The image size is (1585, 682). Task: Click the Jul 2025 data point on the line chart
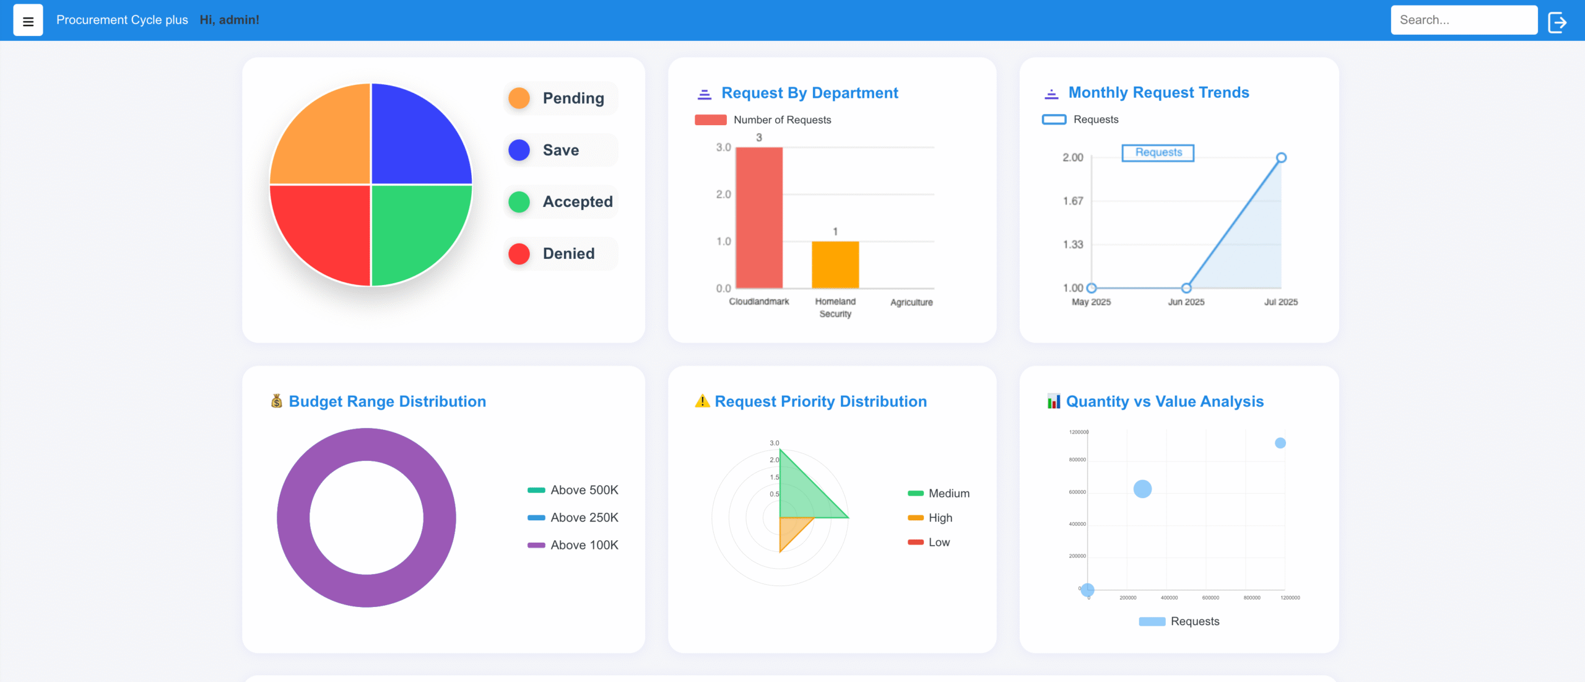click(x=1281, y=158)
